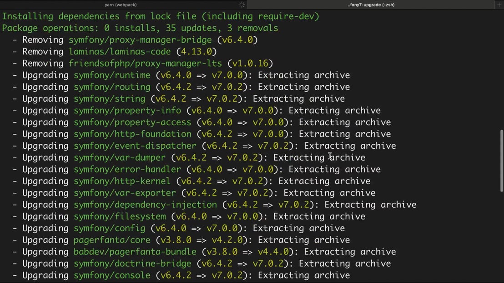
Task: Click on 'babdev/pagerfanta-bundle' package name
Action: point(135,252)
